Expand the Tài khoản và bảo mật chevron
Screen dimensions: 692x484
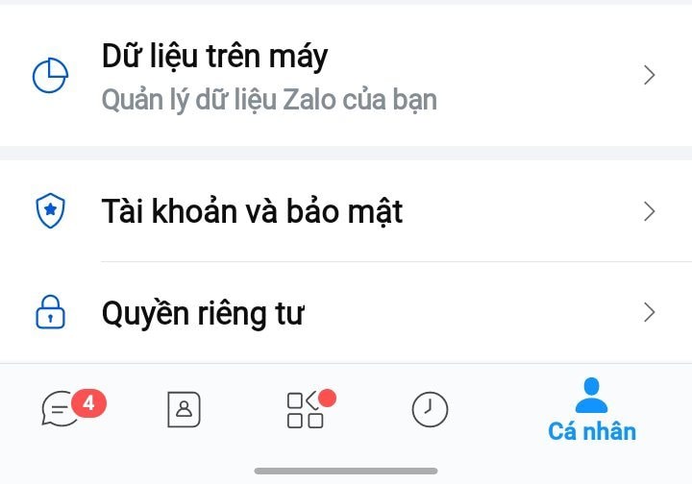click(649, 212)
